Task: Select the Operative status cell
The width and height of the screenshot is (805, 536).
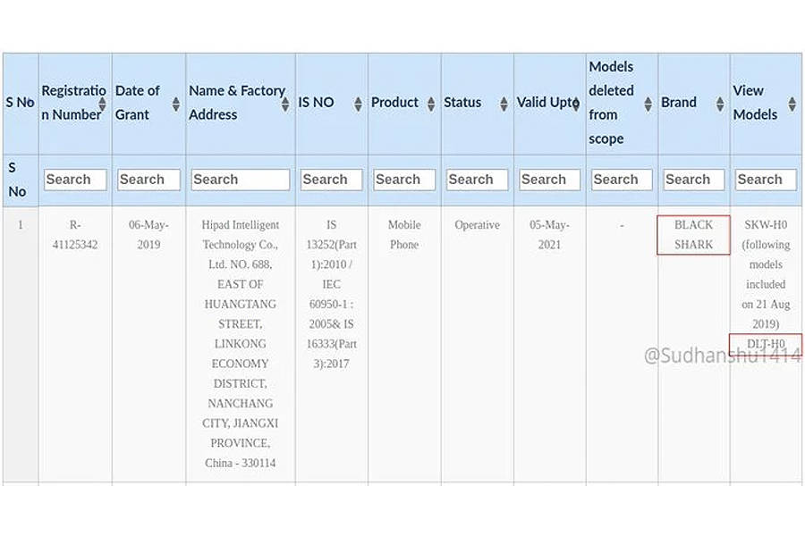Action: tap(477, 224)
